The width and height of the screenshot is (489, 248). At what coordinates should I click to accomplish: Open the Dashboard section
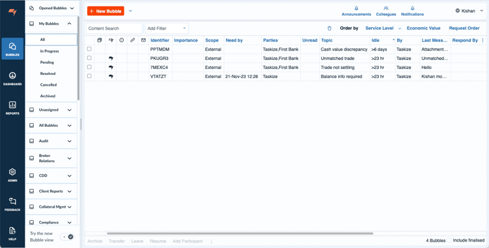12,79
